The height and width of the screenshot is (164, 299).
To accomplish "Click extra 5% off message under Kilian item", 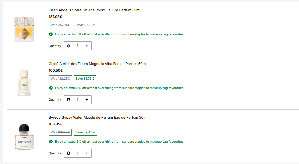I will pos(120,34).
